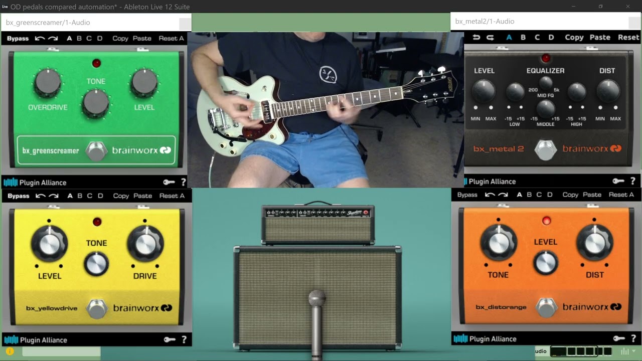The width and height of the screenshot is (642, 361).
Task: Select settings slot C in bx_metal 2
Action: pyautogui.click(x=537, y=38)
